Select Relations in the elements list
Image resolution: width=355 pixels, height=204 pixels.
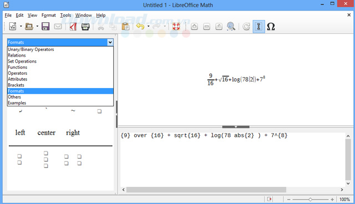coord(60,55)
